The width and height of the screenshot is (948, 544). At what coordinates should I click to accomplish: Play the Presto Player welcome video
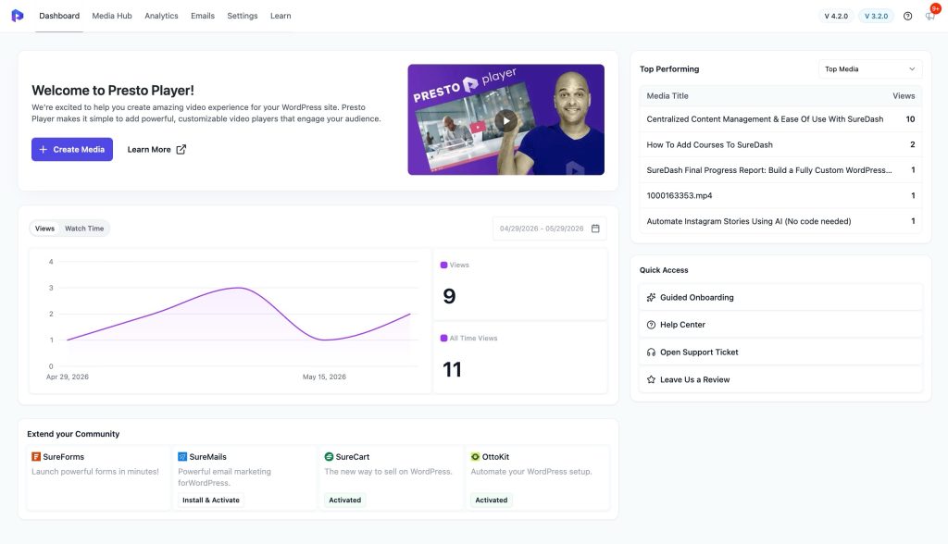[506, 120]
